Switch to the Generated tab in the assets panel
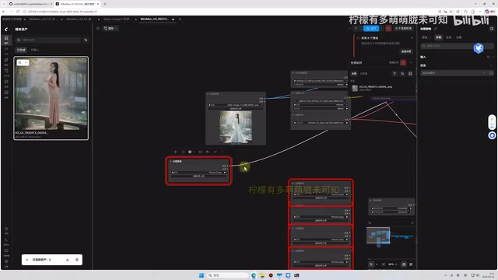This screenshot has height=280, width=498. (21, 50)
